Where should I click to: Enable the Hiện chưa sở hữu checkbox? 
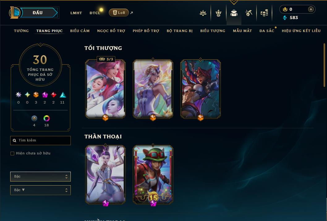click(12, 153)
